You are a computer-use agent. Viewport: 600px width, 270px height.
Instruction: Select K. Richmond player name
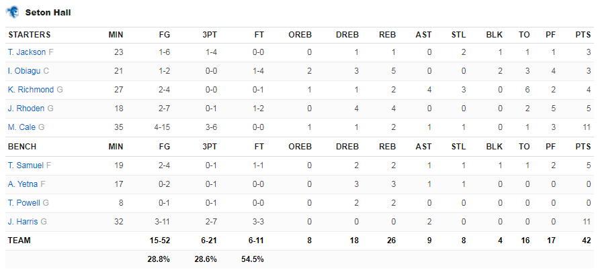click(31, 90)
